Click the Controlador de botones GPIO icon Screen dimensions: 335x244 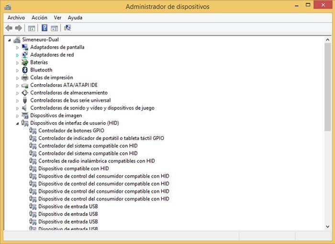pos(33,131)
